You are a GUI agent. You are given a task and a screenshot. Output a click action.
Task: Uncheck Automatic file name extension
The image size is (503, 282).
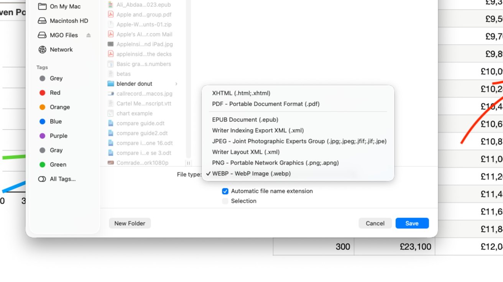tap(225, 191)
